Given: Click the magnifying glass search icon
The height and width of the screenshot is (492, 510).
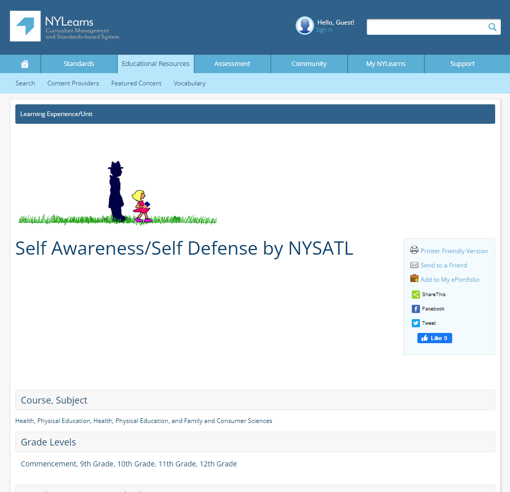Looking at the screenshot, I should pyautogui.click(x=492, y=27).
